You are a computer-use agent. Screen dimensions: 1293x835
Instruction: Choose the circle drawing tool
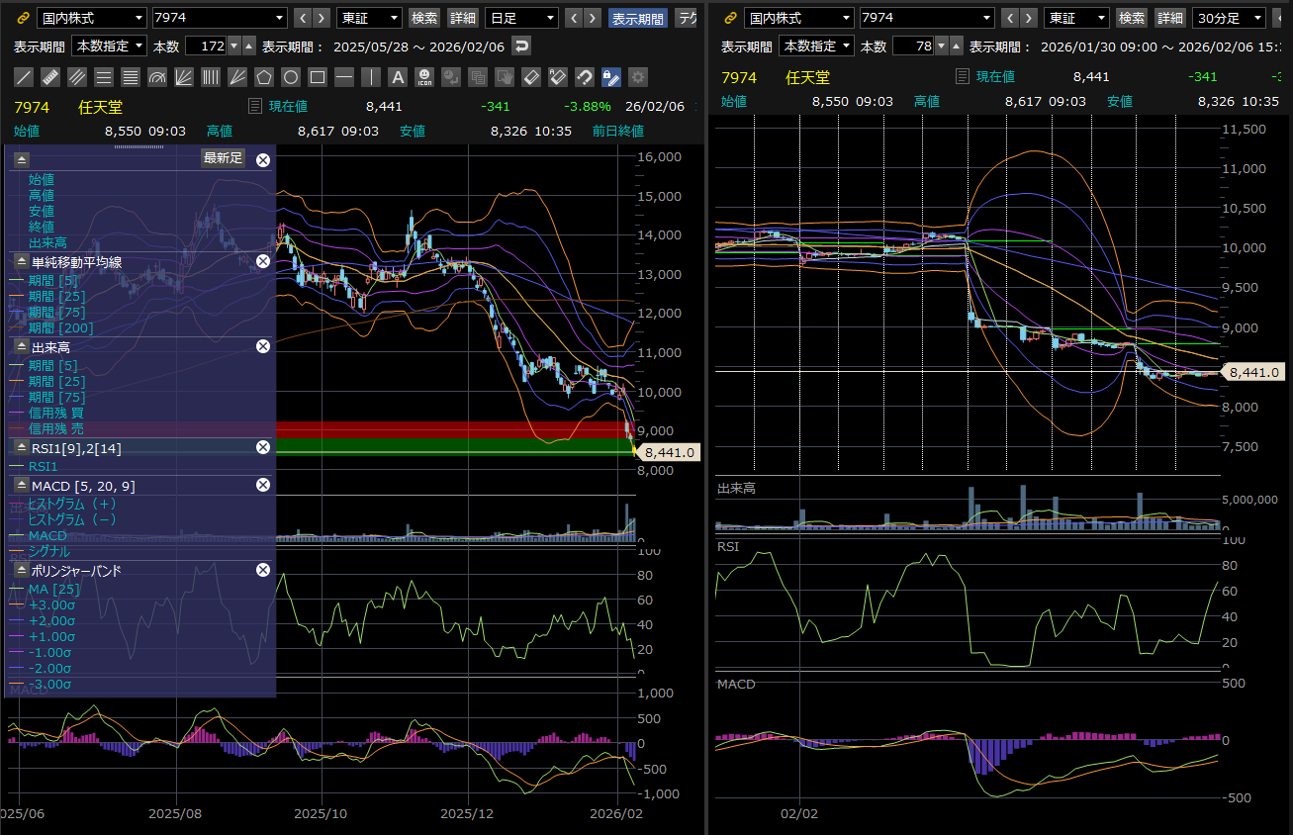click(291, 77)
